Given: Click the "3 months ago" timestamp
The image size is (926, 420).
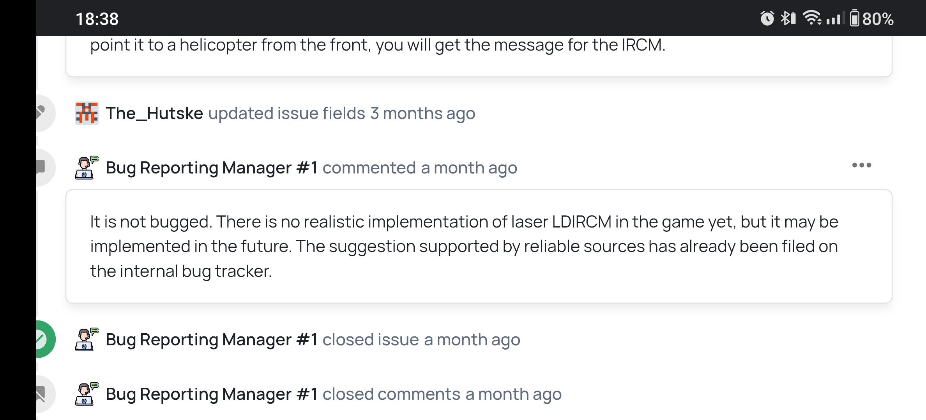Looking at the screenshot, I should (422, 113).
